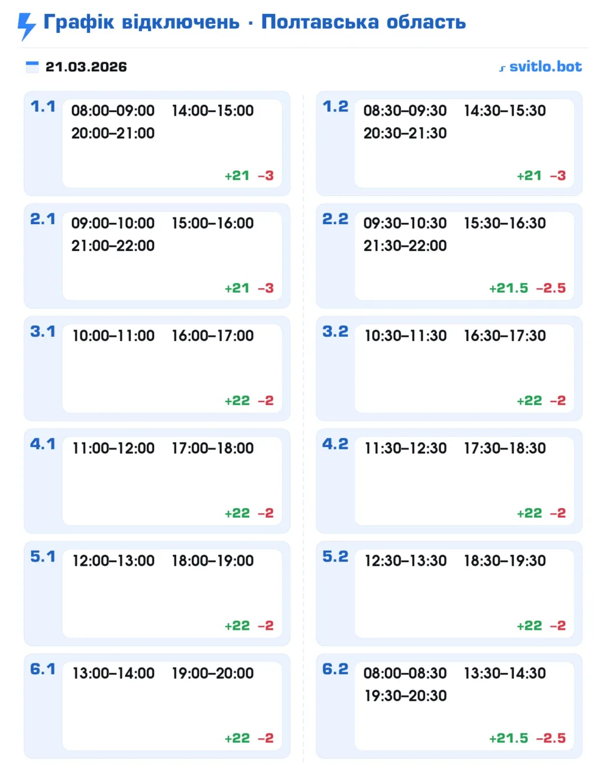Click the date 21.03.2026

coord(86,67)
